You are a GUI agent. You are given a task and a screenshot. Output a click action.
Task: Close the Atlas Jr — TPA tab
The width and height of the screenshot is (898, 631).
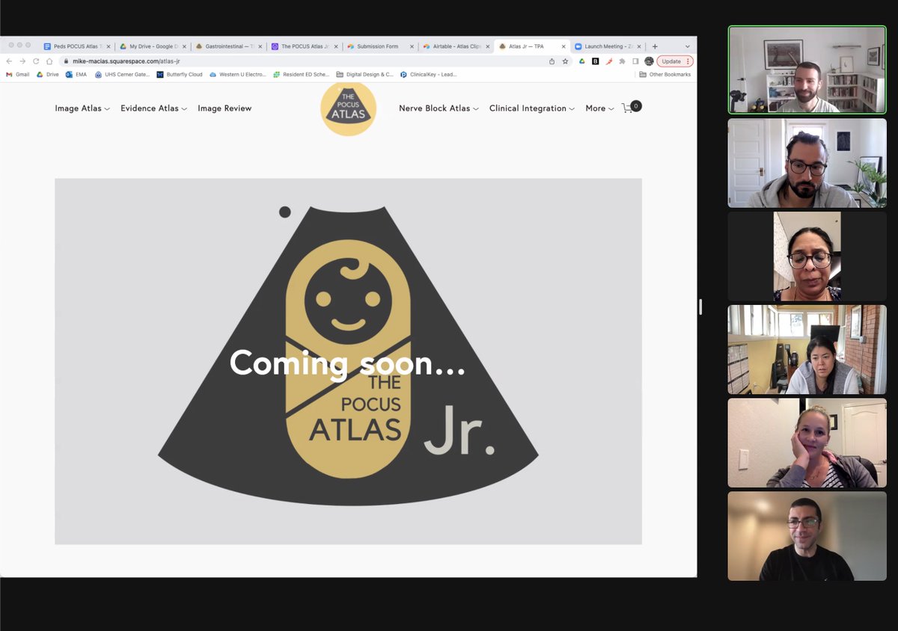[563, 46]
